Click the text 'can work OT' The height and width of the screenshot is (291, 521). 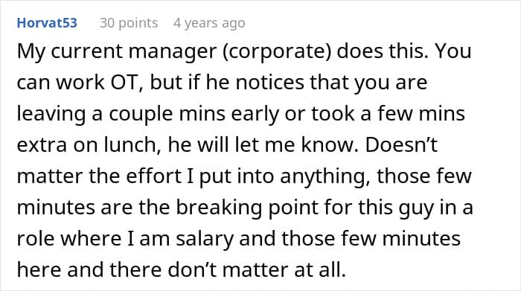[80, 83]
